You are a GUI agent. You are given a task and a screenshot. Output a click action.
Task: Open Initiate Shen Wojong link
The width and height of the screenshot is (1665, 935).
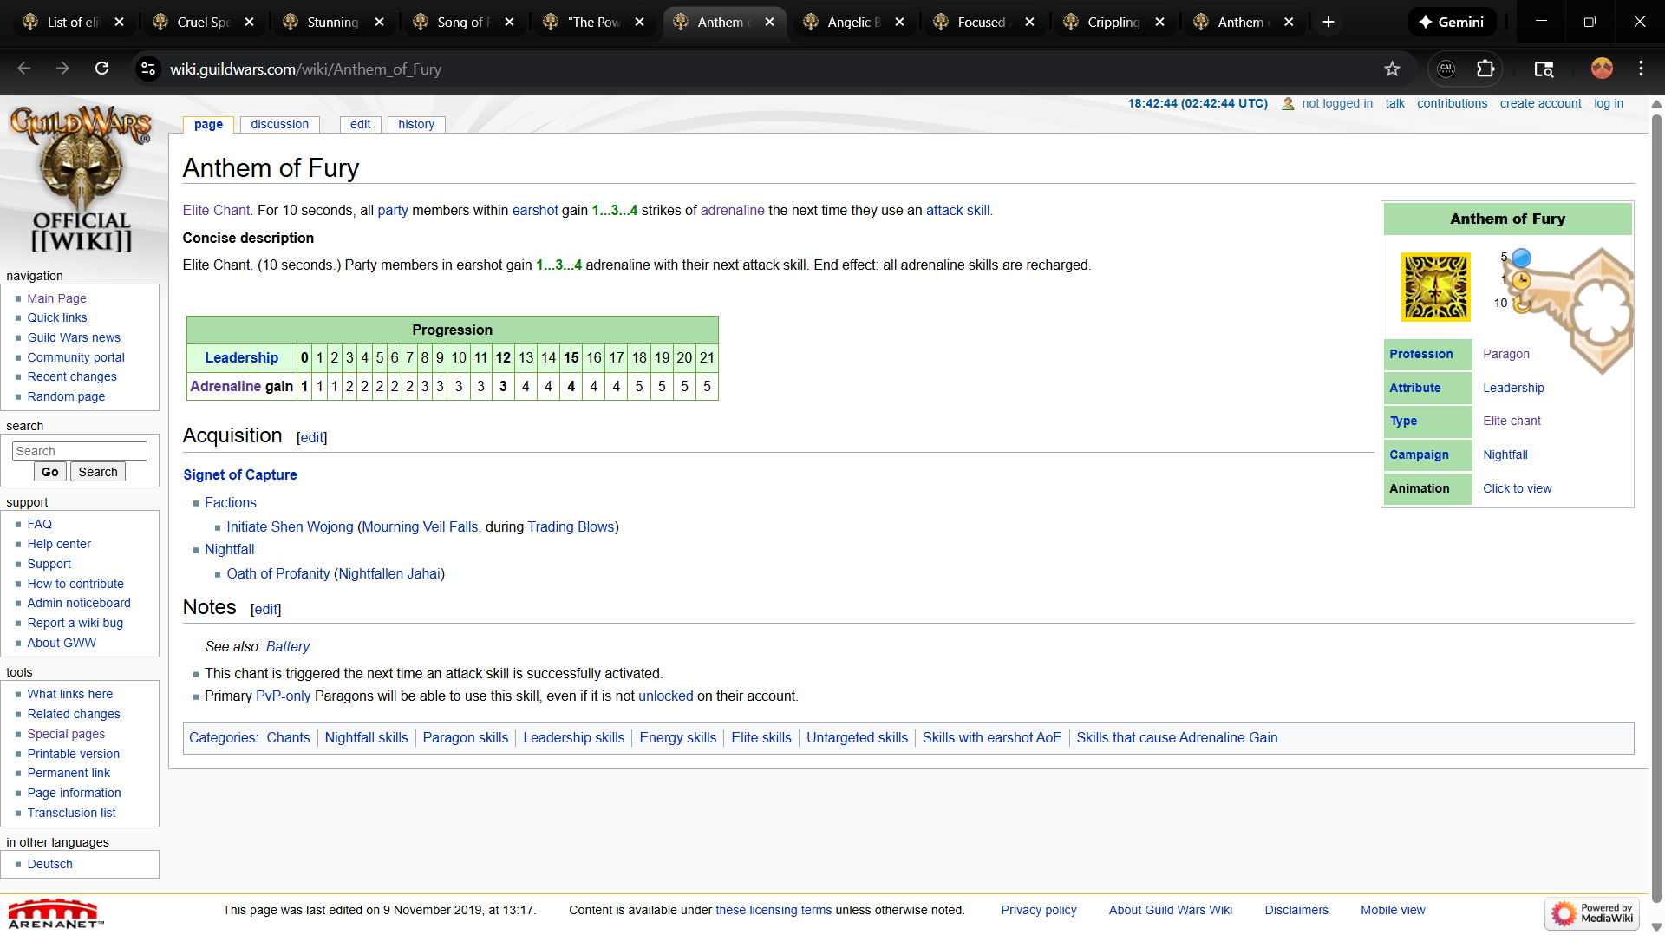pos(290,526)
